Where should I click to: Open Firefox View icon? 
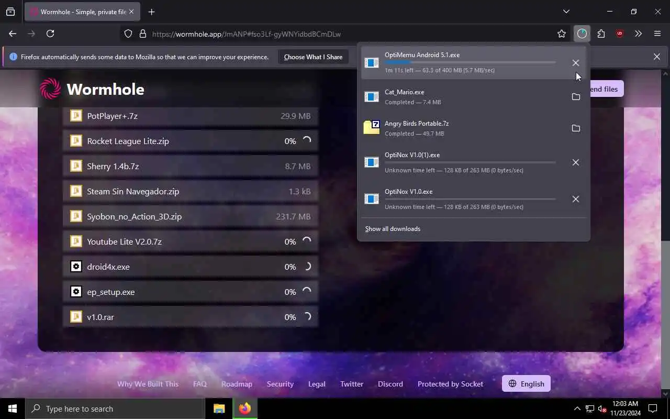(10, 12)
